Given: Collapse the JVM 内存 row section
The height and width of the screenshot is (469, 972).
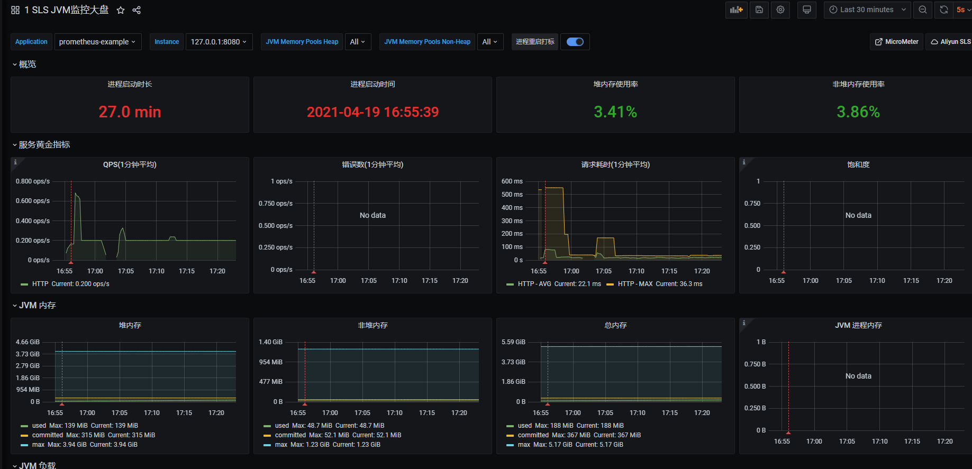Looking at the screenshot, I should tap(37, 306).
